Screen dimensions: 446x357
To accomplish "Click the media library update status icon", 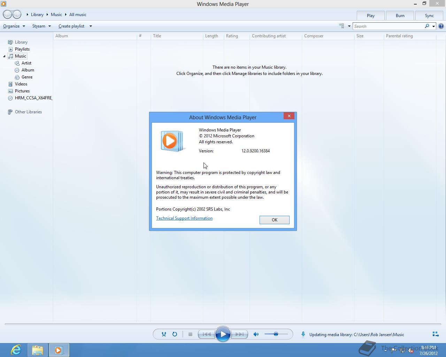I will point(303,334).
